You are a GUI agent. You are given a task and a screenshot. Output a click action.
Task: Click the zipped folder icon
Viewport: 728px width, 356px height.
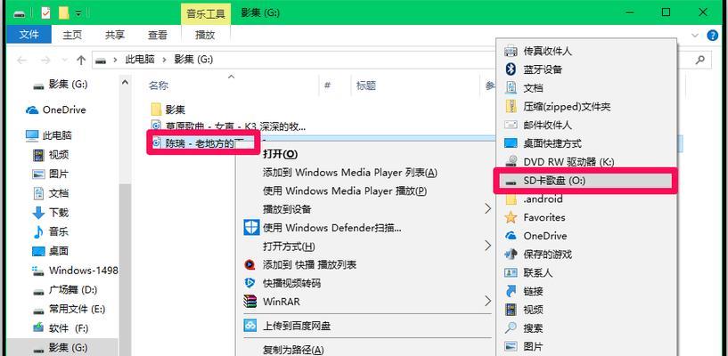pyautogui.click(x=511, y=107)
